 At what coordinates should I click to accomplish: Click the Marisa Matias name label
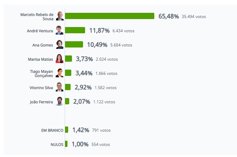(x=40, y=59)
